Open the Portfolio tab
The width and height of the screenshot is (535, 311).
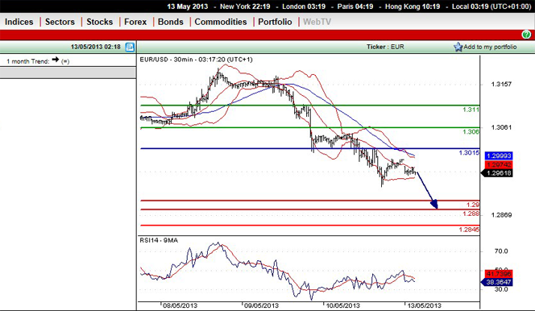click(275, 22)
